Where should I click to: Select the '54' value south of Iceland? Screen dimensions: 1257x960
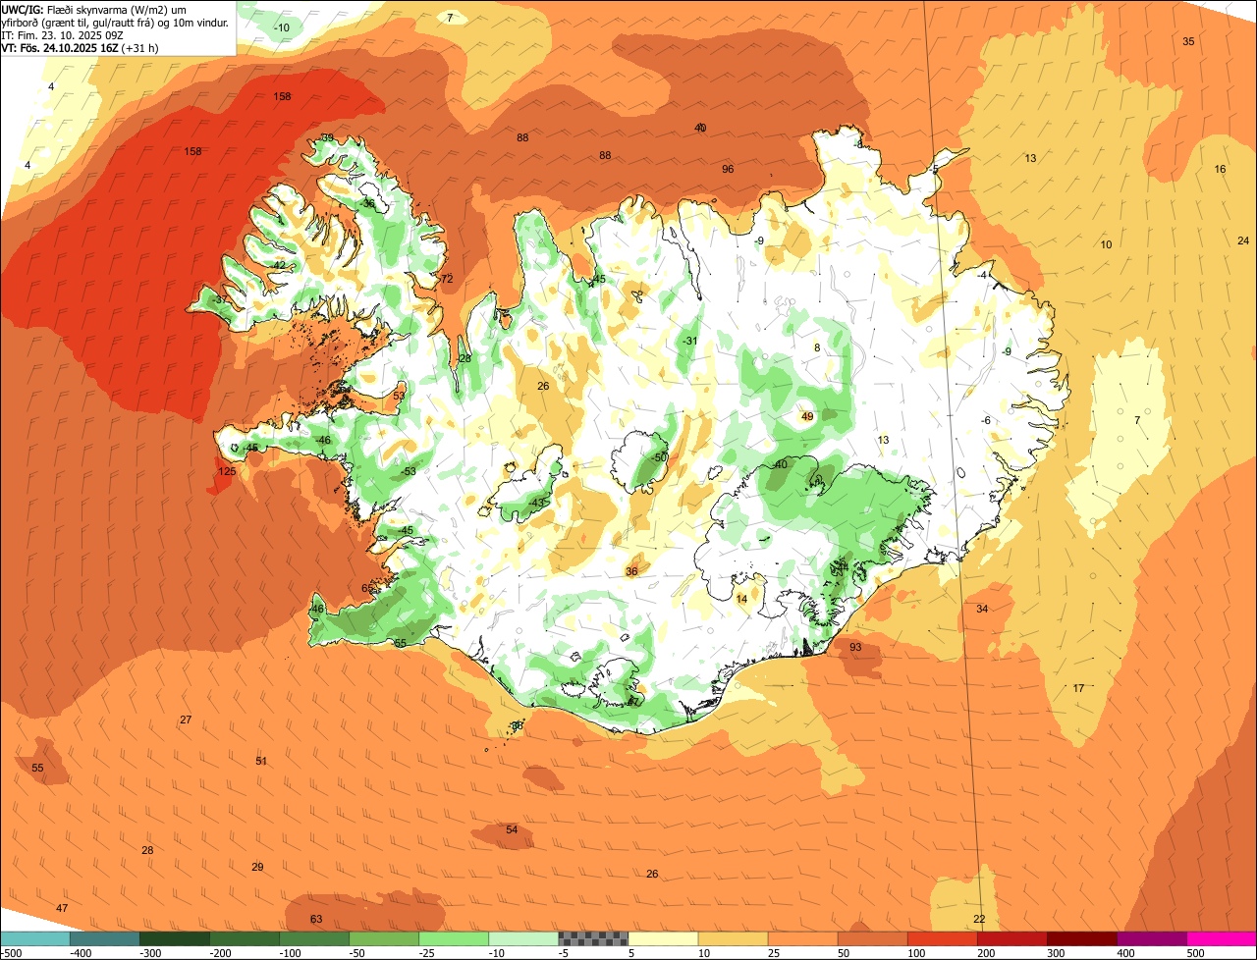[x=512, y=830]
